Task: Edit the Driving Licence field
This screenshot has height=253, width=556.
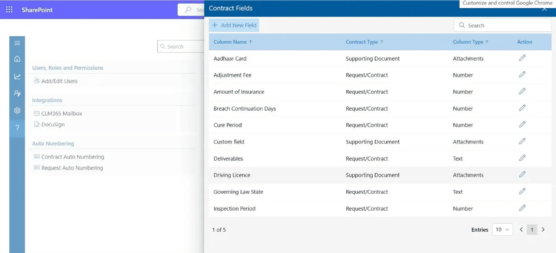Action: coord(522,174)
